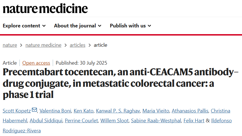Screen dimensions: 242x136
Task: Select author Abdul Siddiqui
Action: [x=46, y=121]
